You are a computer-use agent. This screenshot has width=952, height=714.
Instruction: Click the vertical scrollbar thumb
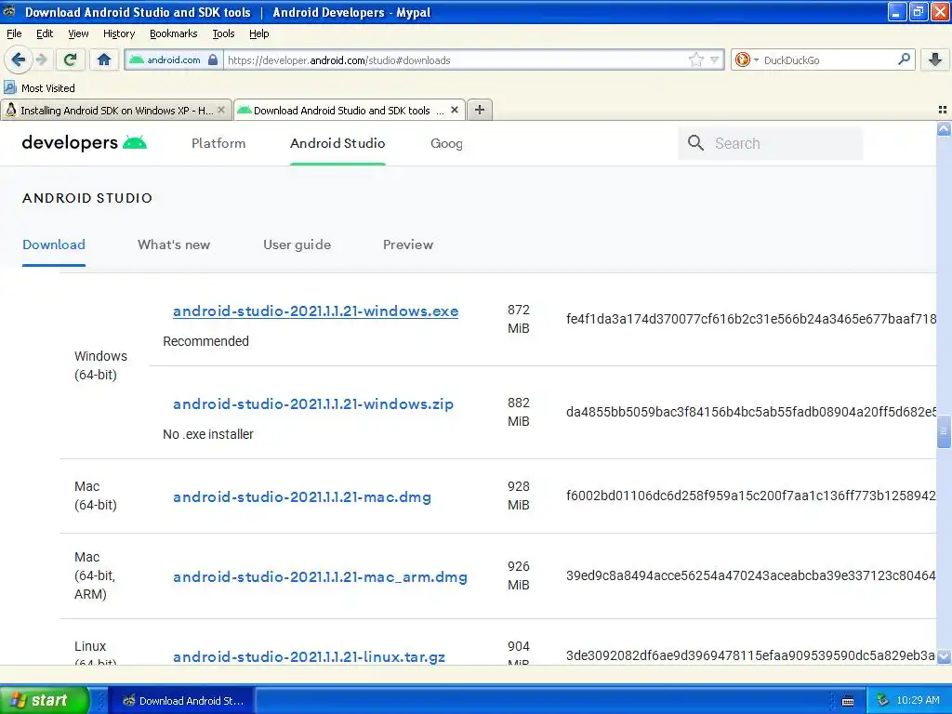tap(944, 431)
